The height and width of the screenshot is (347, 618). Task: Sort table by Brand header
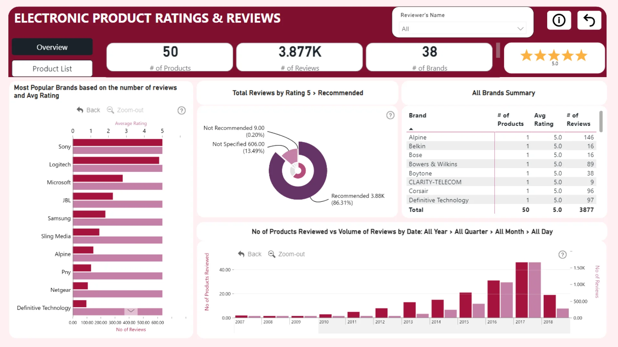click(x=417, y=115)
